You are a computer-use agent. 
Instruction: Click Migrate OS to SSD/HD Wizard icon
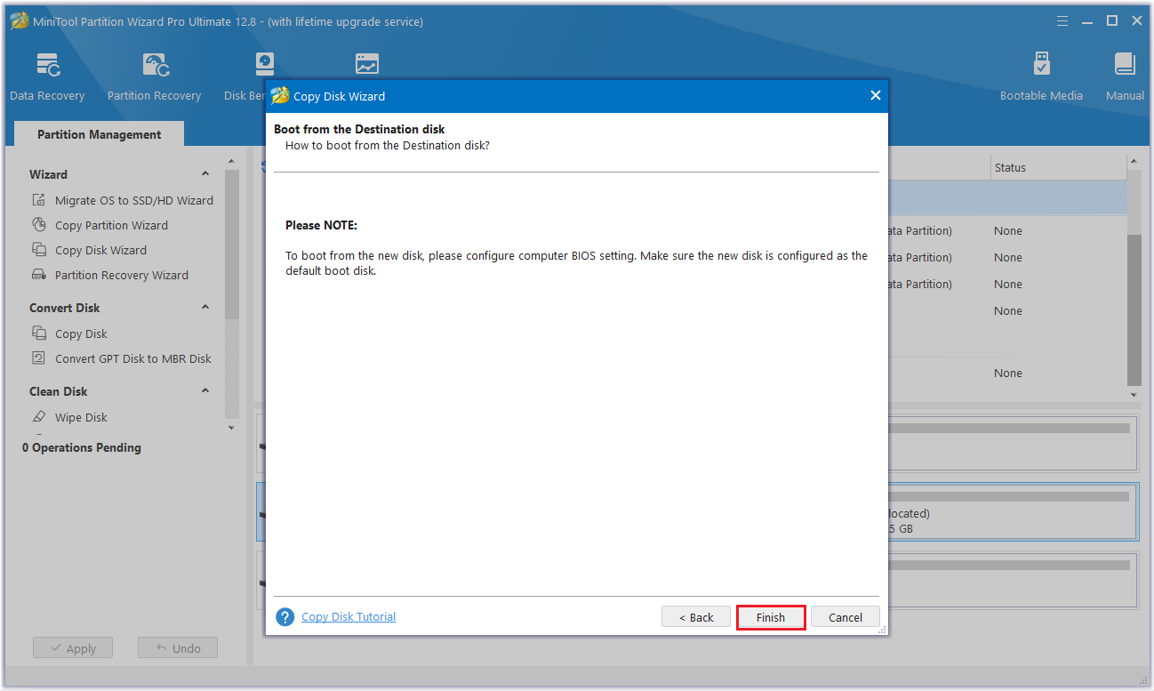pos(39,200)
